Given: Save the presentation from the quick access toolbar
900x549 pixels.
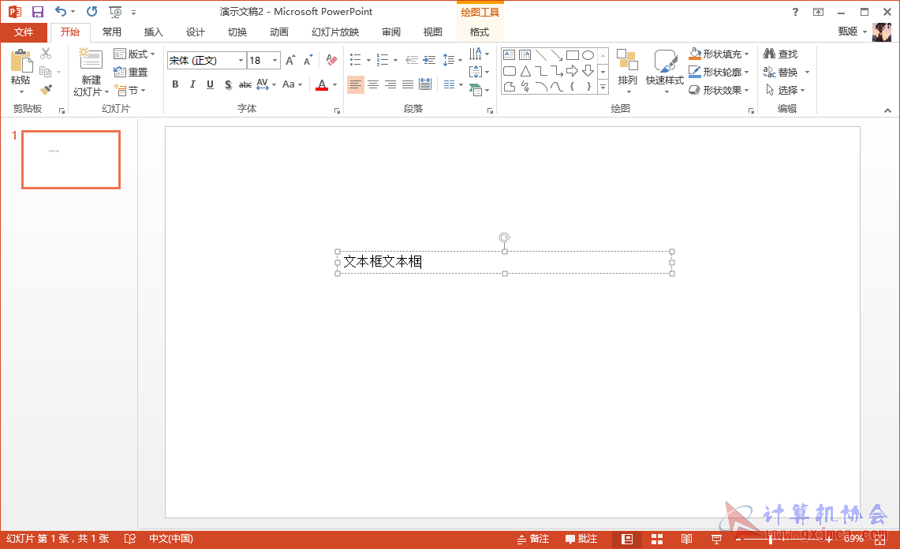Looking at the screenshot, I should (x=38, y=12).
